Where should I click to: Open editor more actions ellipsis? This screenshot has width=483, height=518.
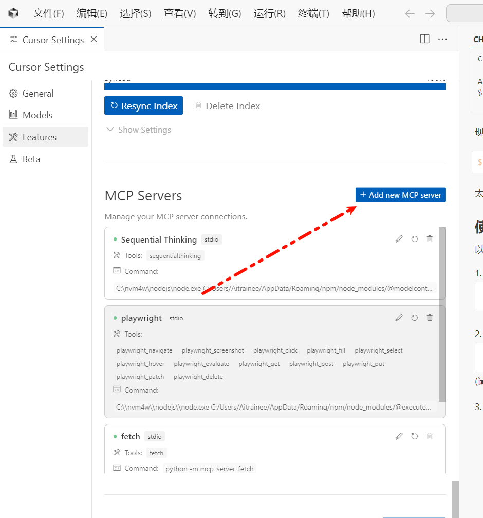[442, 39]
